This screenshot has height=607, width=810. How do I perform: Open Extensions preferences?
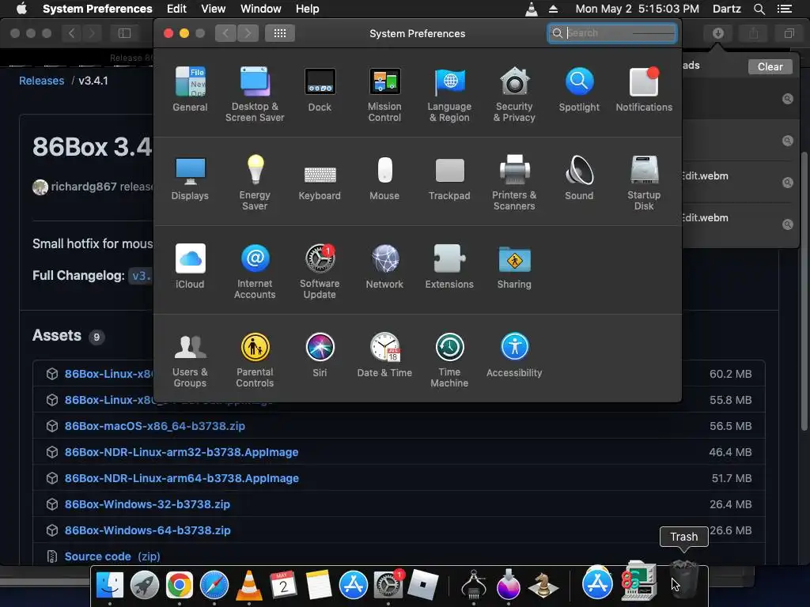coord(449,266)
